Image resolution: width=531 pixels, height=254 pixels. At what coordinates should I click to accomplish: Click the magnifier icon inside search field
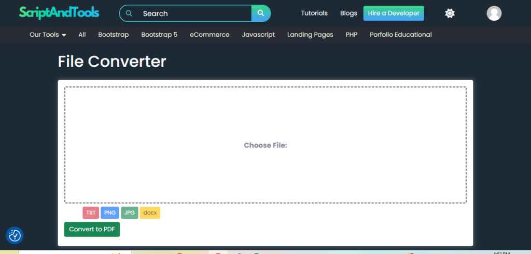pos(129,13)
